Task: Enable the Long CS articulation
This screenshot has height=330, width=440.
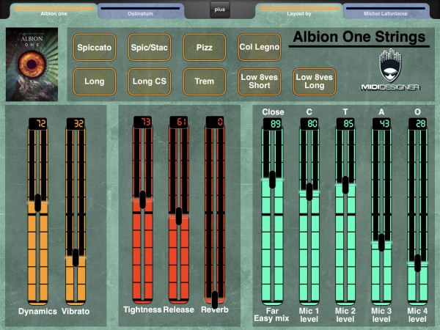Action: tap(150, 81)
